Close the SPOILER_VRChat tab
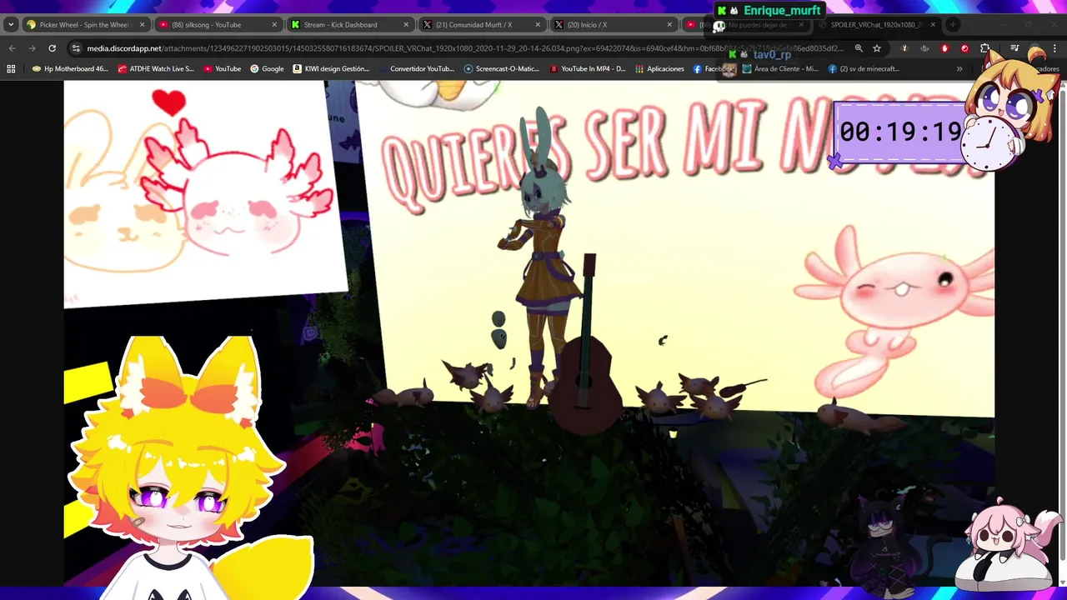This screenshot has width=1067, height=600. coord(933,25)
